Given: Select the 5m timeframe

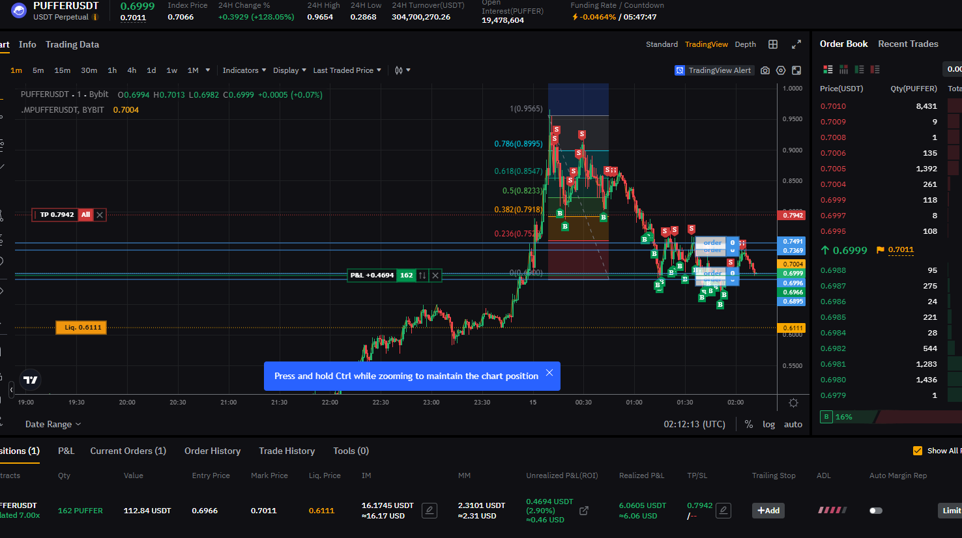Looking at the screenshot, I should tap(38, 70).
